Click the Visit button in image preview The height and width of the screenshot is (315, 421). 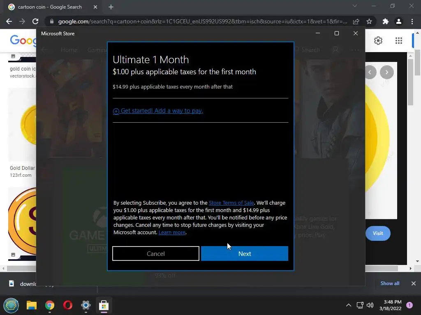[378, 233]
